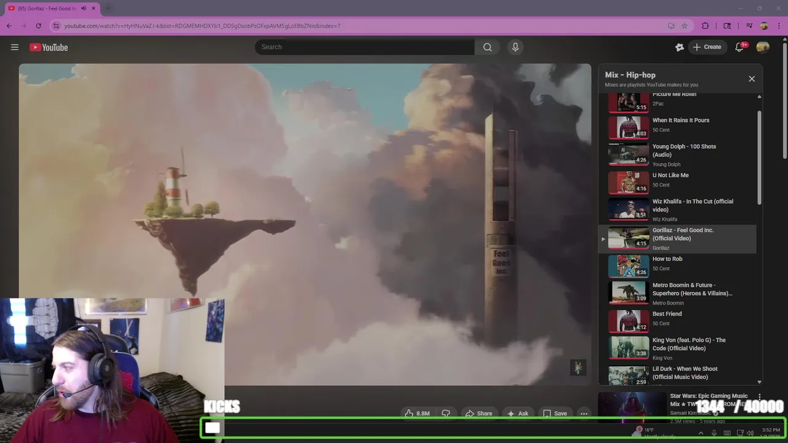Screen dimensions: 788x443
Task: Open the taskbar volume speaker
Action: click(750, 433)
